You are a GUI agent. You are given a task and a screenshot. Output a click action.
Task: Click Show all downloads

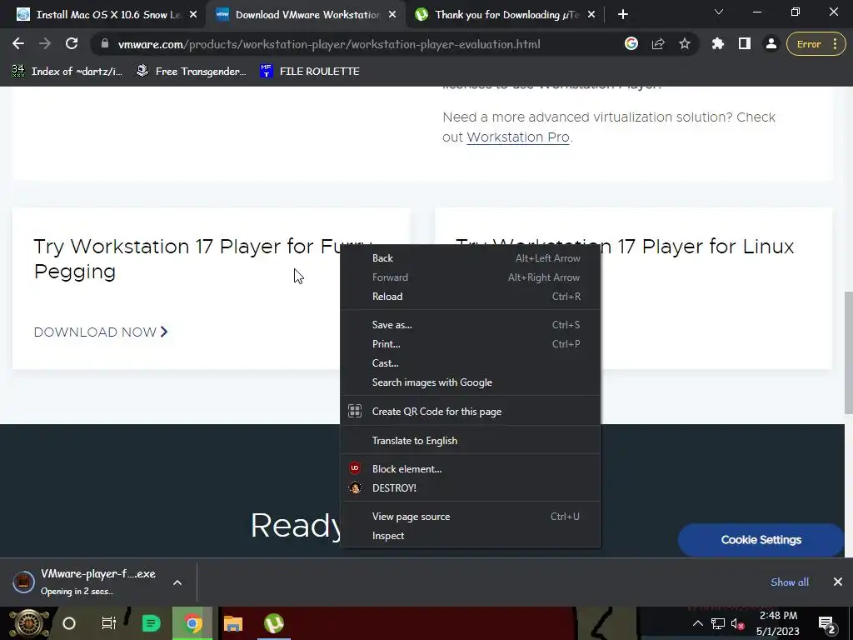pos(790,582)
